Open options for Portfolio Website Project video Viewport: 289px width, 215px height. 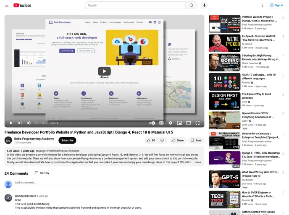283,17
